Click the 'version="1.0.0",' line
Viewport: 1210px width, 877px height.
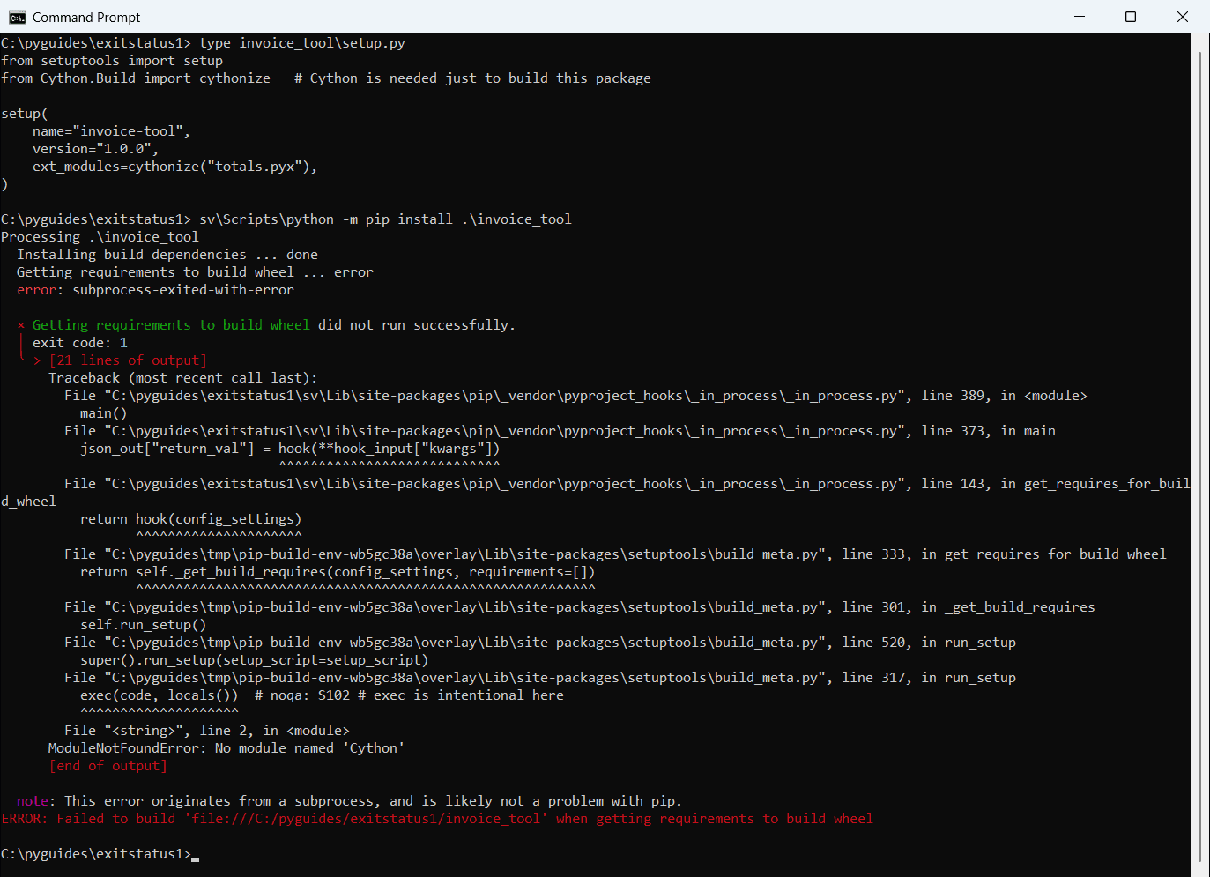click(x=96, y=149)
